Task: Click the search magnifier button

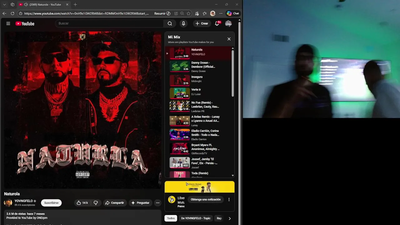Action: coord(170,23)
